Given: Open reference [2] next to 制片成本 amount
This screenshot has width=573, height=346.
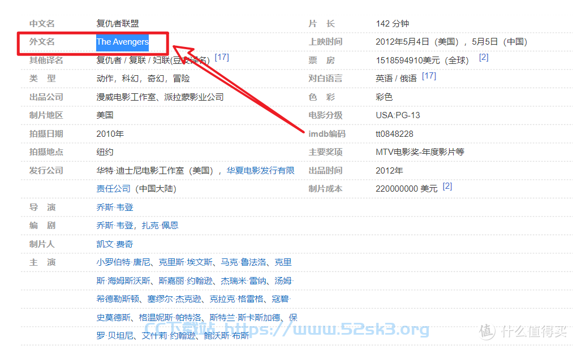Looking at the screenshot, I should [x=447, y=187].
